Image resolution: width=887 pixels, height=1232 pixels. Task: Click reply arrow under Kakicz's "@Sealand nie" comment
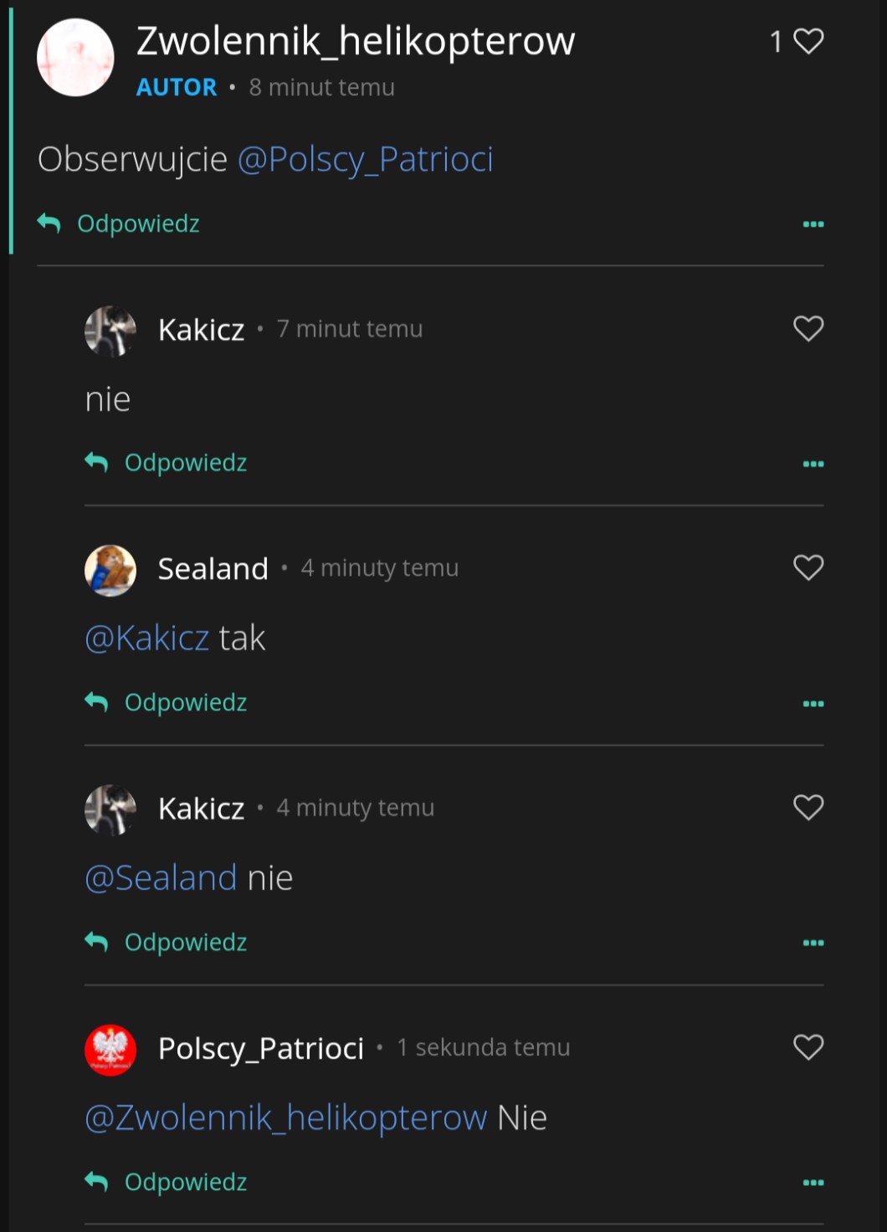[97, 942]
